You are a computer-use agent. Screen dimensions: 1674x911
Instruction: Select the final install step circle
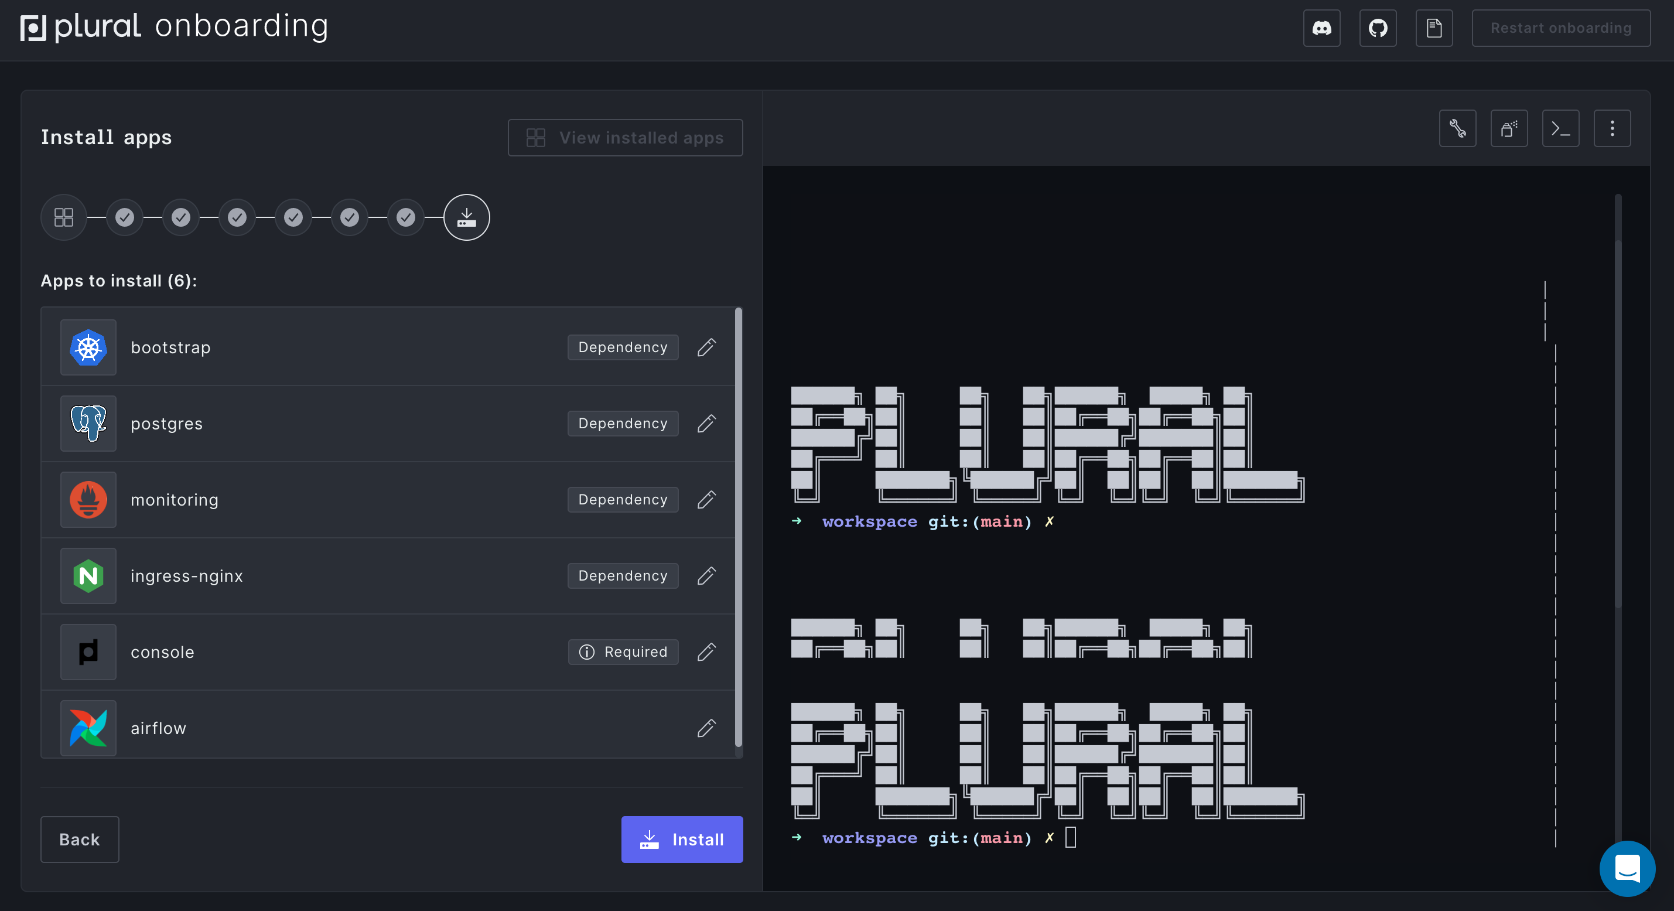coord(467,217)
